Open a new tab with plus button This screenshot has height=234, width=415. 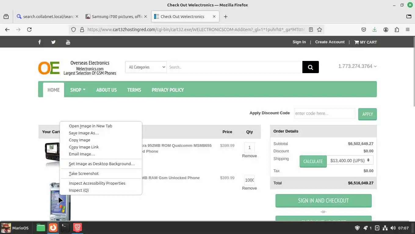pyautogui.click(x=226, y=16)
